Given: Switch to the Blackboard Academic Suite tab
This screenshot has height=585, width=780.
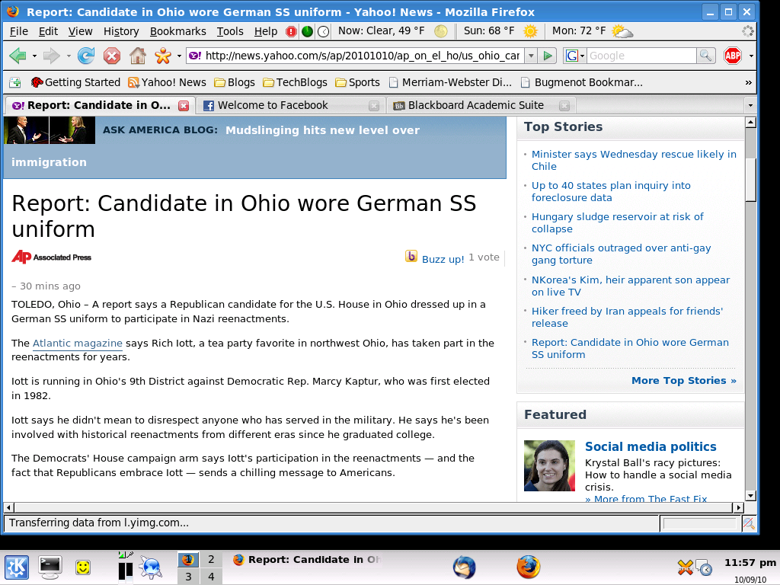Looking at the screenshot, I should point(481,105).
